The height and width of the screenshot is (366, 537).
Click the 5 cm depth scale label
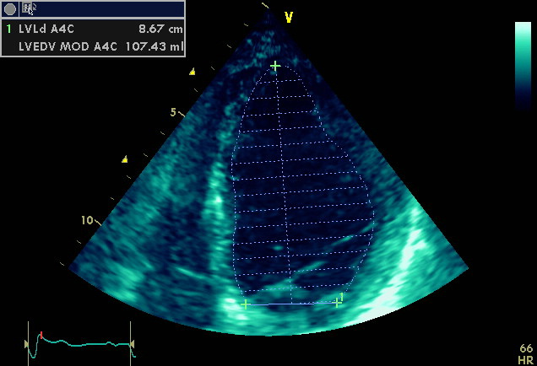pos(173,112)
